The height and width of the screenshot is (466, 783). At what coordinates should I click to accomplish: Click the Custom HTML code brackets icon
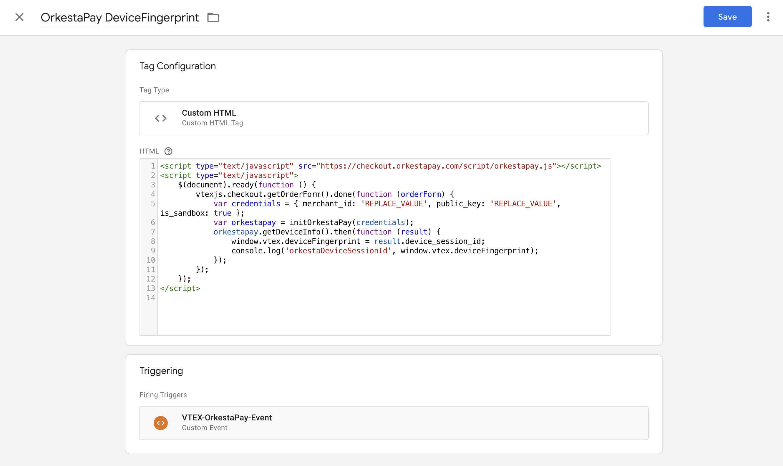click(160, 118)
